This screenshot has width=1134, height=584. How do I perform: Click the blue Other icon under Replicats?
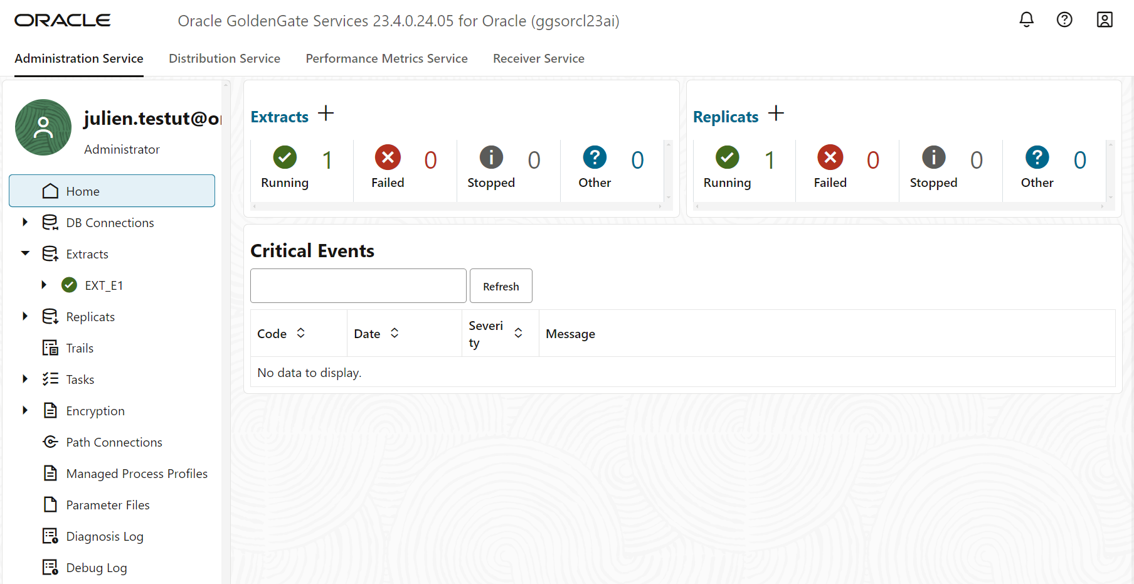coord(1036,157)
